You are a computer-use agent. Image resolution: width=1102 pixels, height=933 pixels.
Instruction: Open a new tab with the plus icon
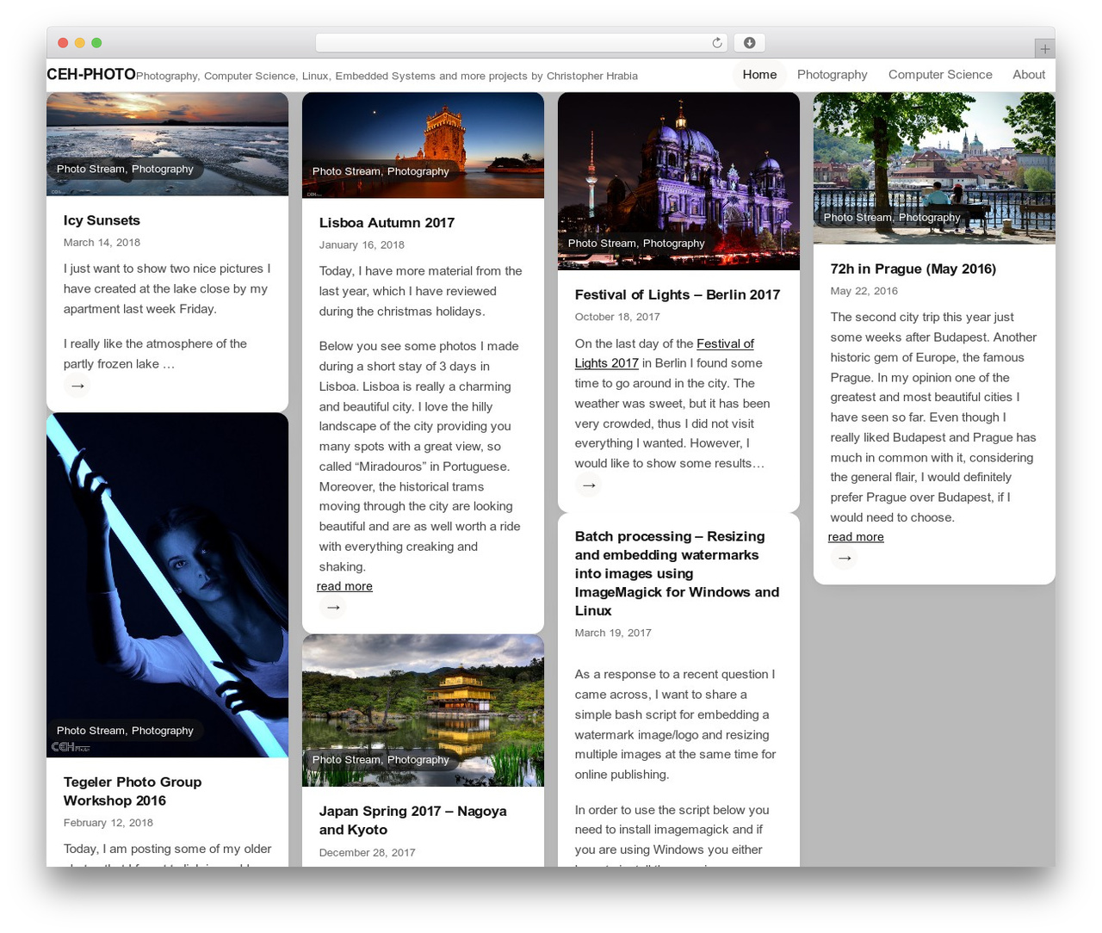pyautogui.click(x=1044, y=49)
